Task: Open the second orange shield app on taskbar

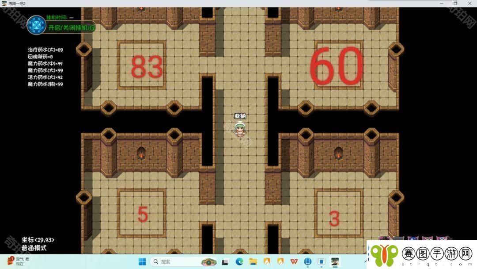Action: tap(280, 261)
